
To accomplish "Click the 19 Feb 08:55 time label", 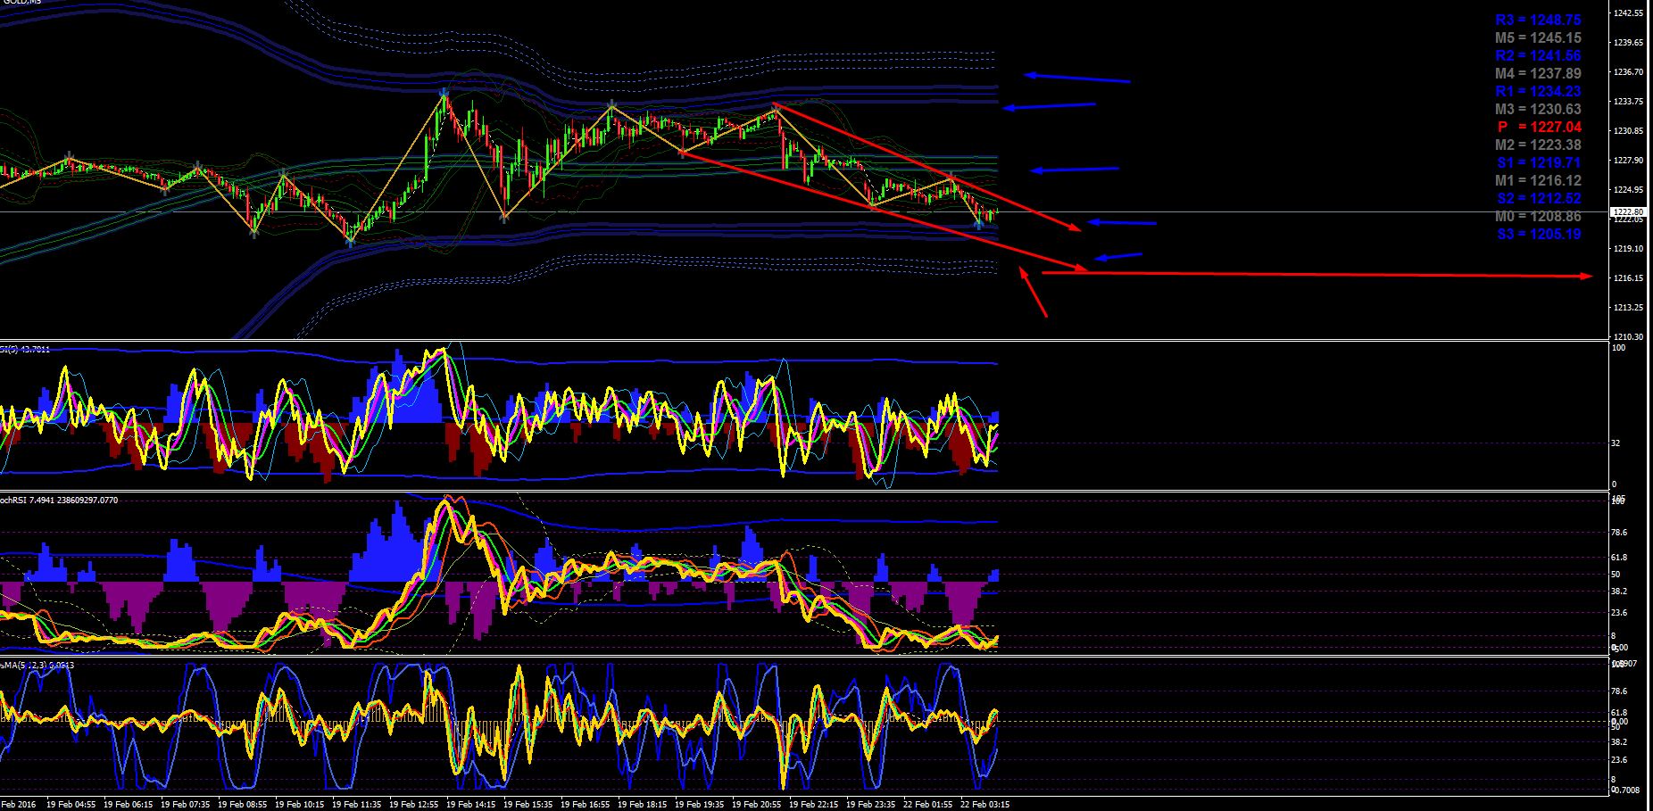I will [242, 805].
